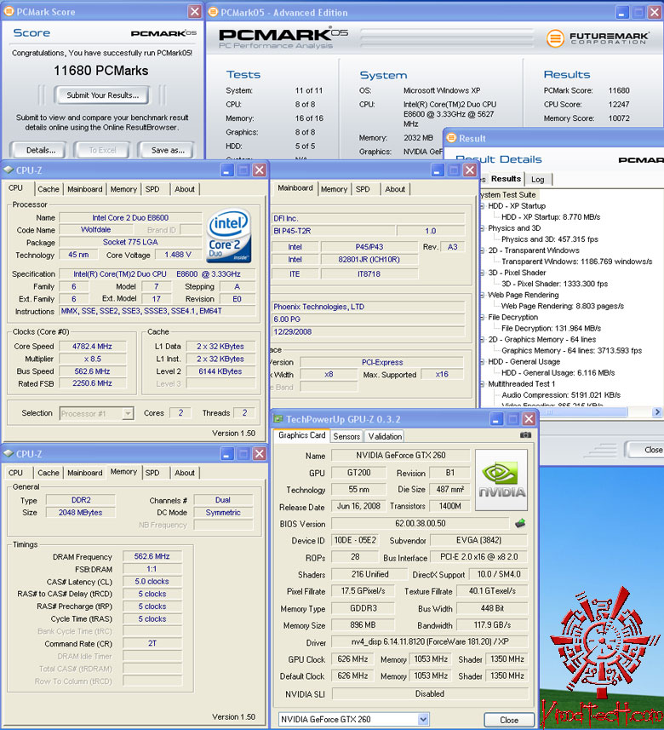The height and width of the screenshot is (730, 664).
Task: Toggle the 3D - Pixel Shader tree node
Action: click(483, 273)
